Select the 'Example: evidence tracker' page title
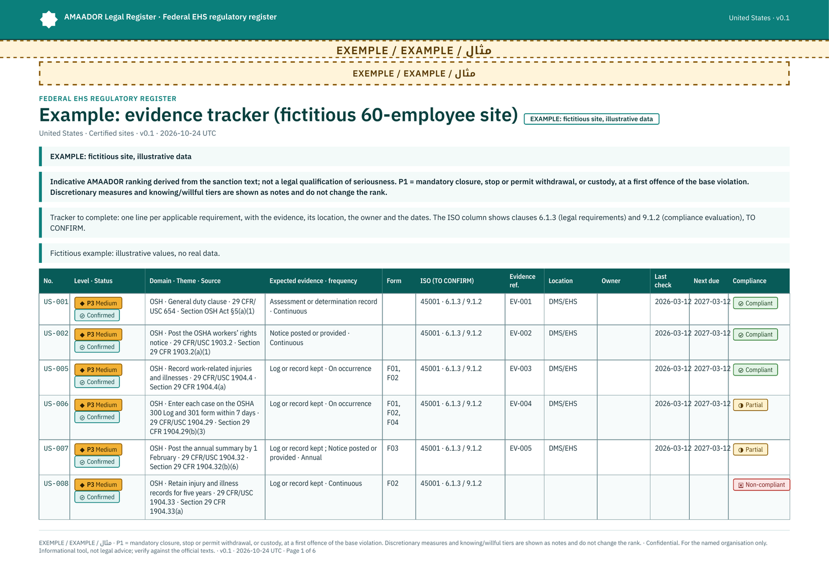The image size is (829, 586). pos(279,115)
